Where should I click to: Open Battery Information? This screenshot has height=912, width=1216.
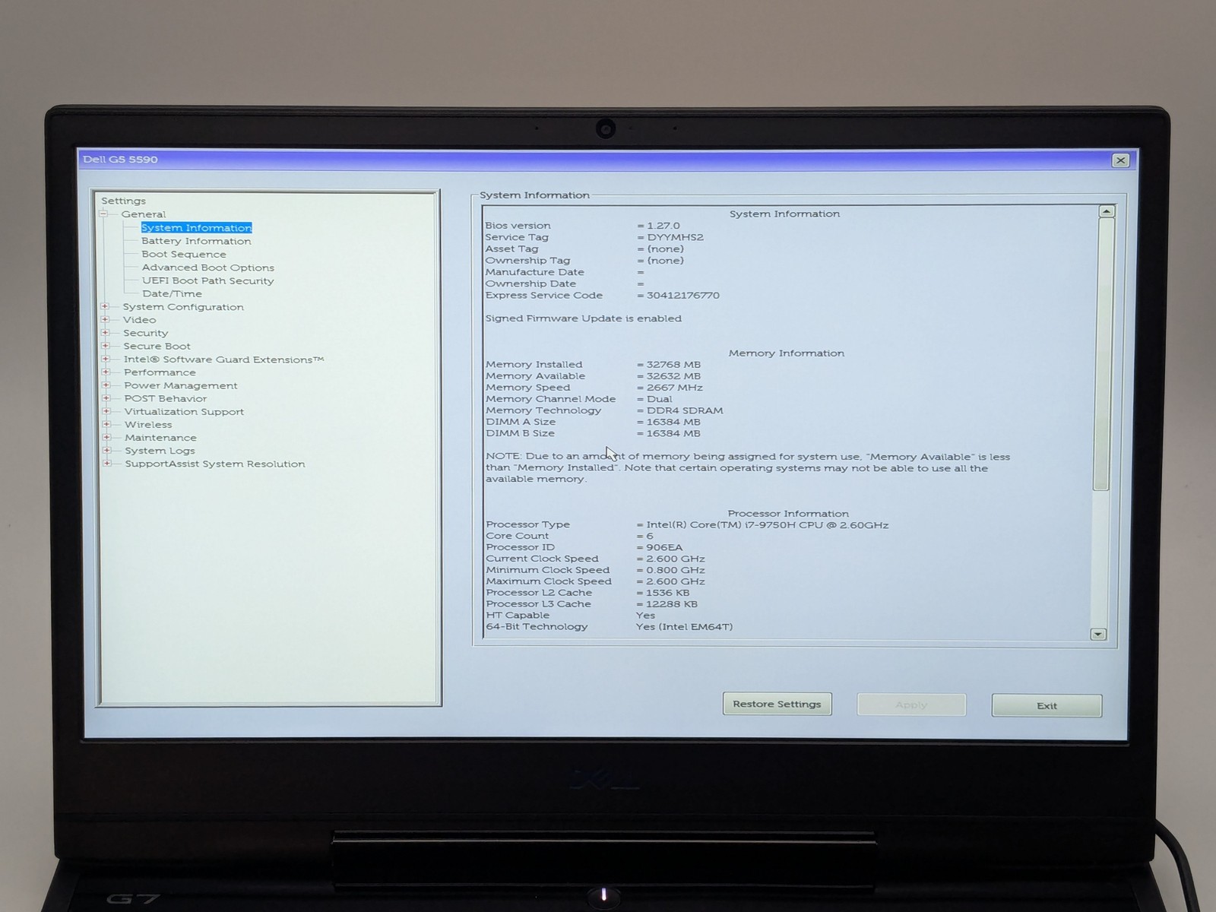tap(196, 241)
